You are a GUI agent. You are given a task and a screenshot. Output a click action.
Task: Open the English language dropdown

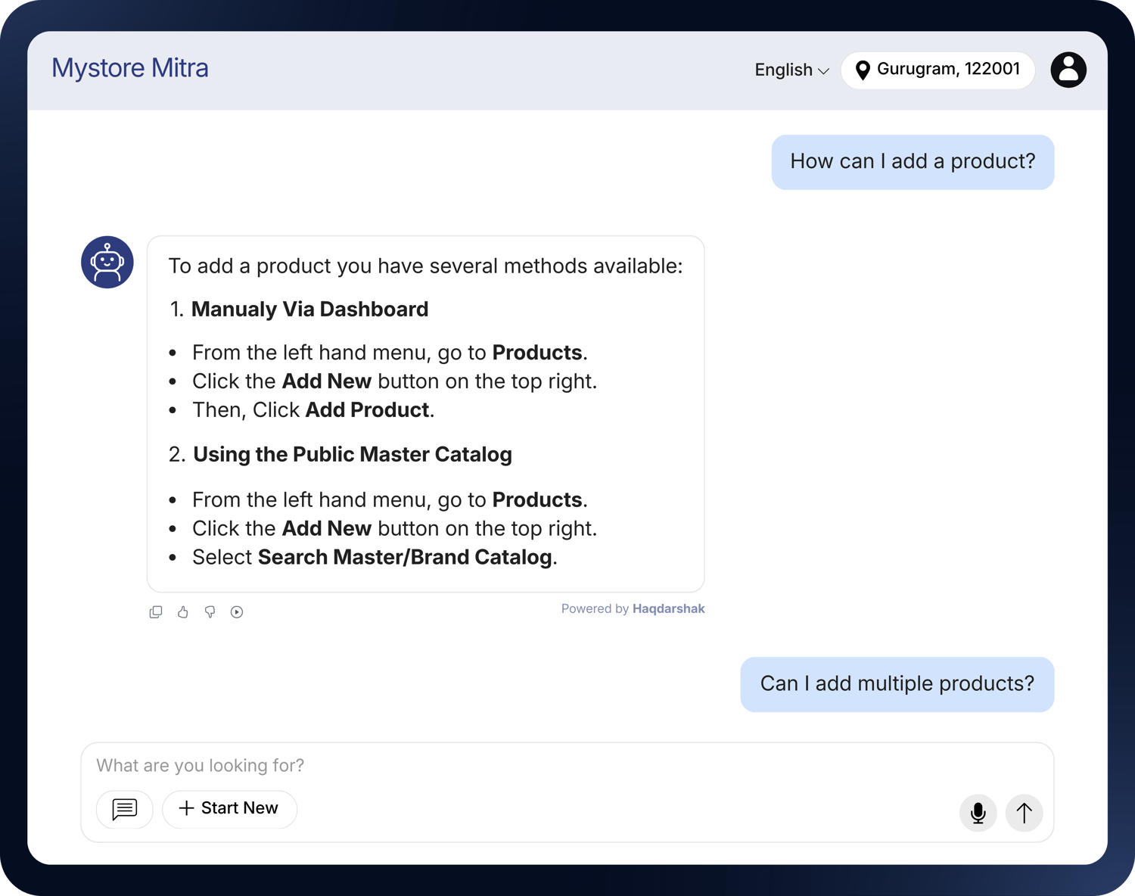point(790,70)
